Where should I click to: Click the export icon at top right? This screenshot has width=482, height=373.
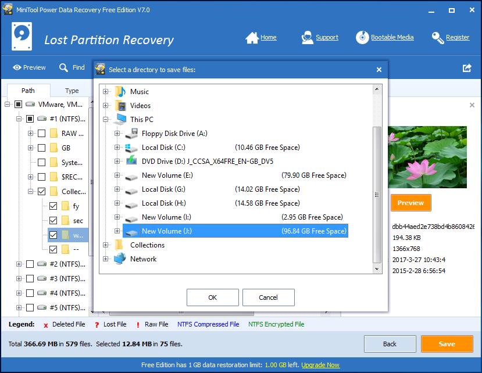[467, 68]
